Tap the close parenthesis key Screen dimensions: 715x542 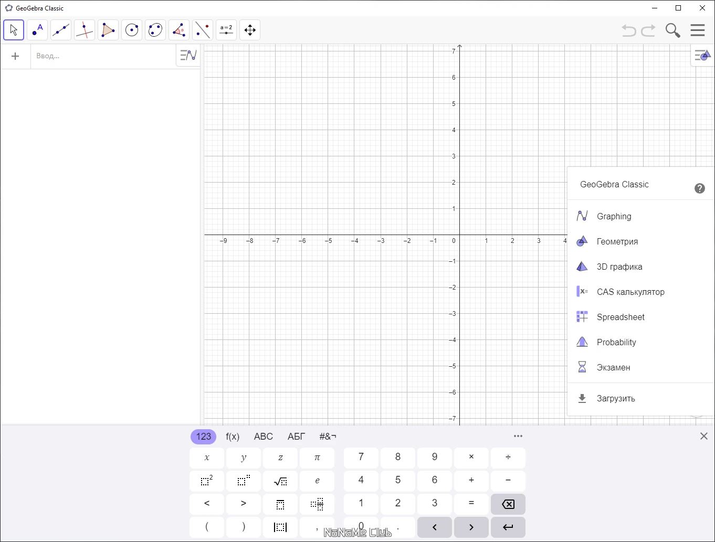[x=244, y=527]
